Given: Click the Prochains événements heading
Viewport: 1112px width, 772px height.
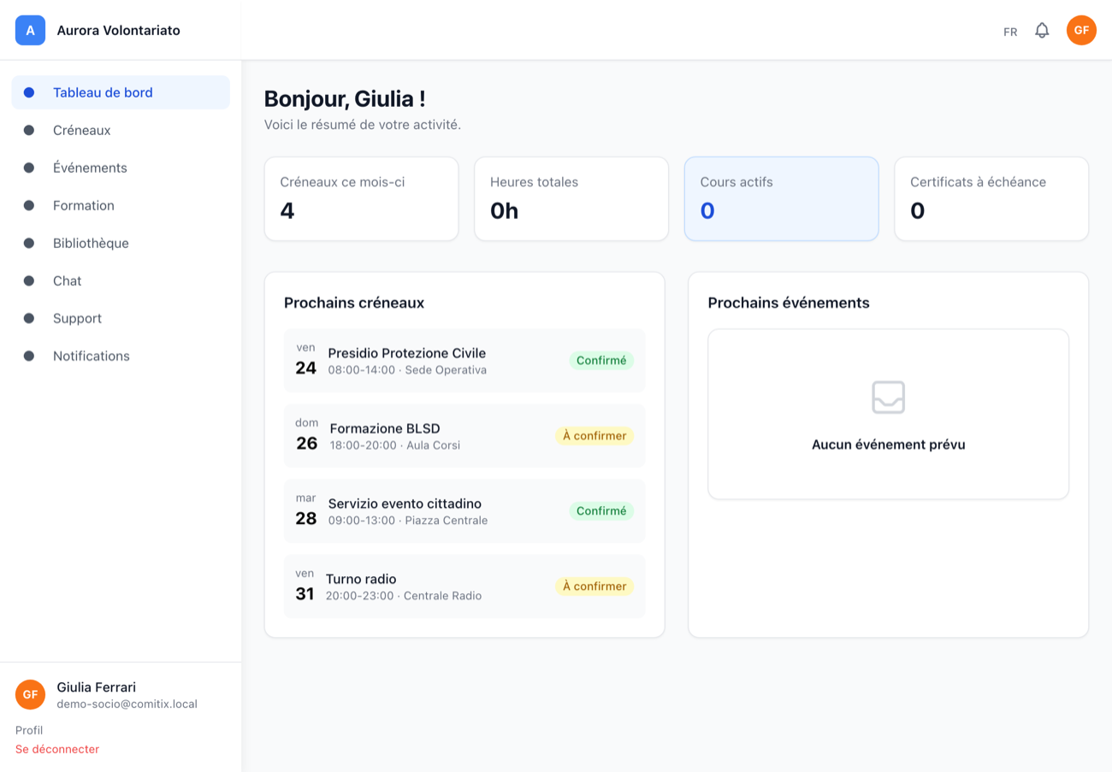Looking at the screenshot, I should coord(789,303).
